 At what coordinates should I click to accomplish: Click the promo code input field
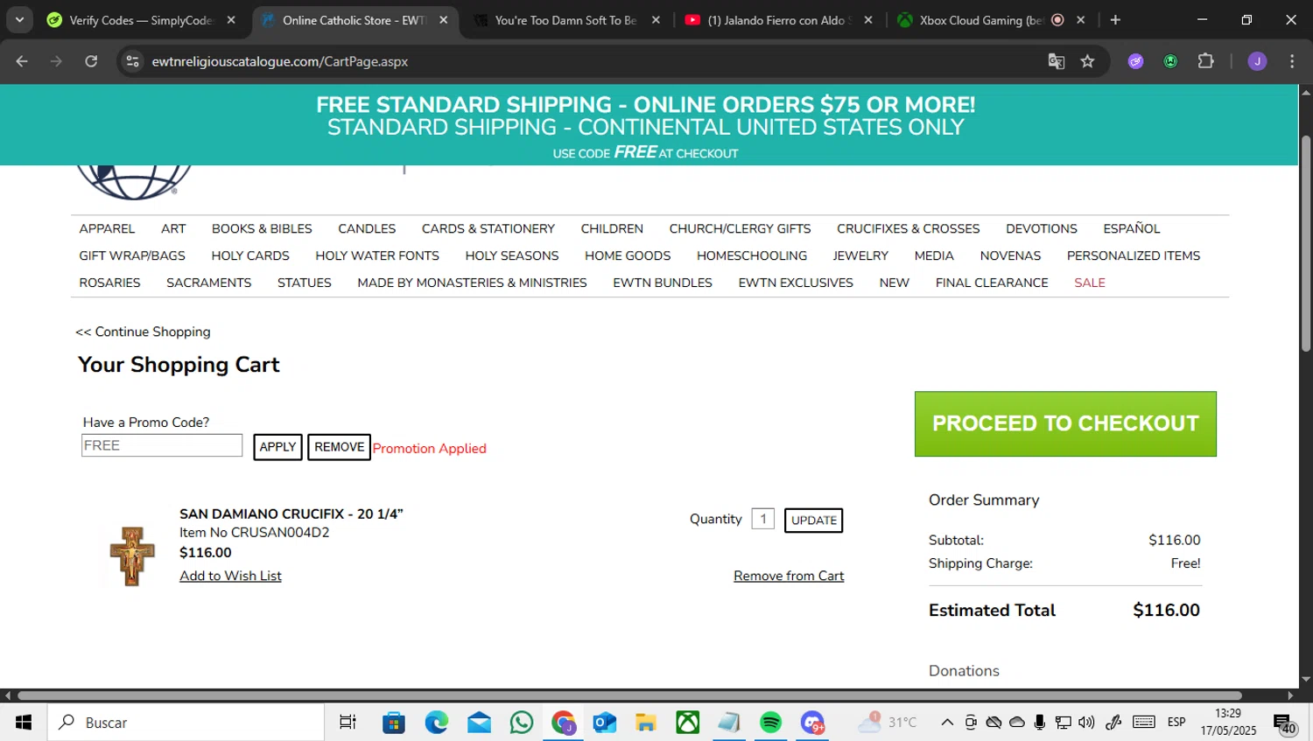(x=162, y=445)
